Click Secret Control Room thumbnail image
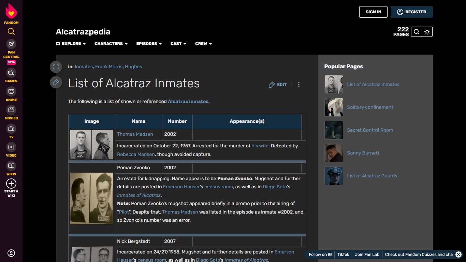This screenshot has width=466, height=262. click(x=334, y=130)
